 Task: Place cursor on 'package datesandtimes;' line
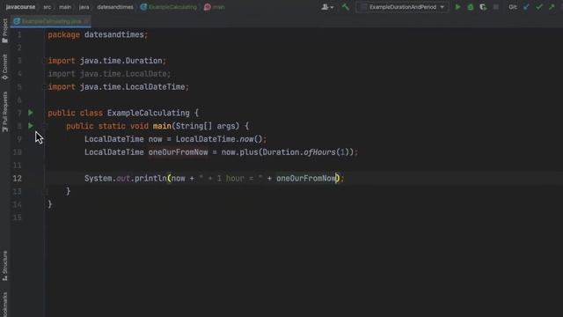pyautogui.click(x=98, y=34)
